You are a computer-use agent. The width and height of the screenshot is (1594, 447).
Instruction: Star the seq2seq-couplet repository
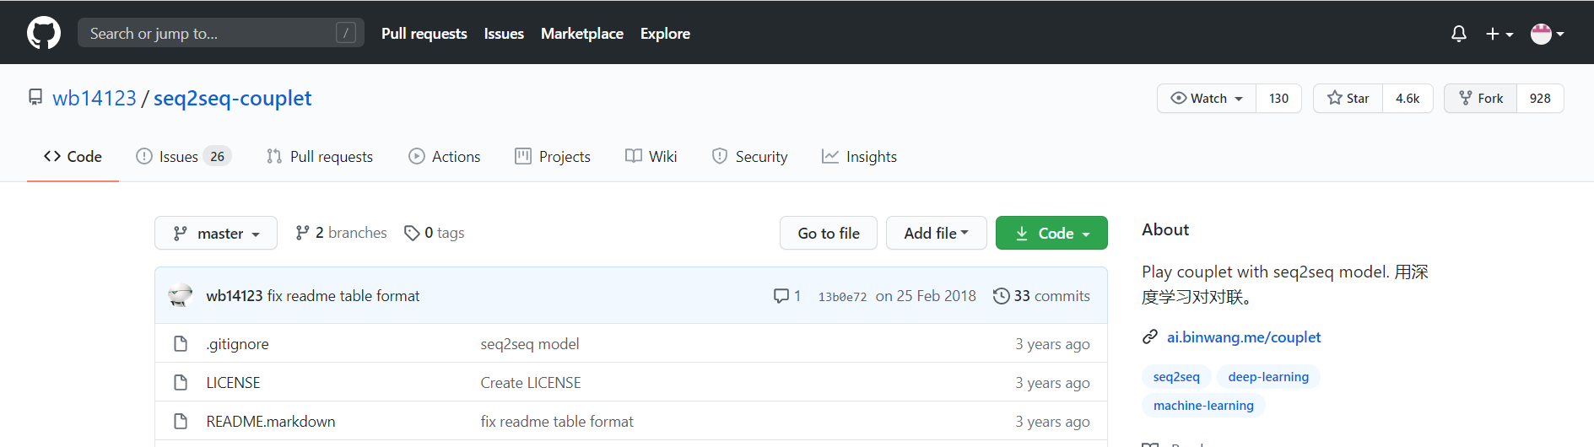tap(1348, 99)
